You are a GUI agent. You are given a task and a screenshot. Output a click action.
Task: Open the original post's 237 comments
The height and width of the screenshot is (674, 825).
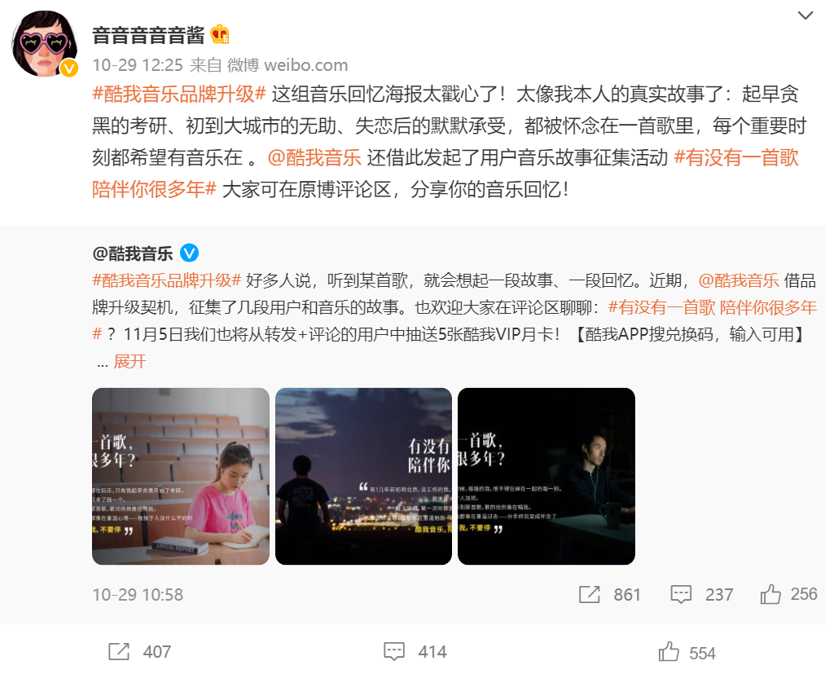tap(702, 594)
